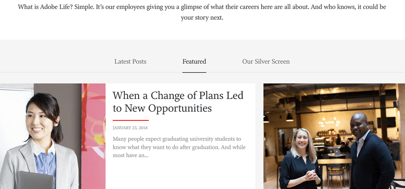Click the 'What is Adobe Life?' intro paragraph
Viewport: 405px width, 189px height.
tap(202, 7)
